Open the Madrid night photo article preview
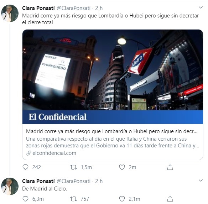The height and width of the screenshot is (204, 208). 113,77
